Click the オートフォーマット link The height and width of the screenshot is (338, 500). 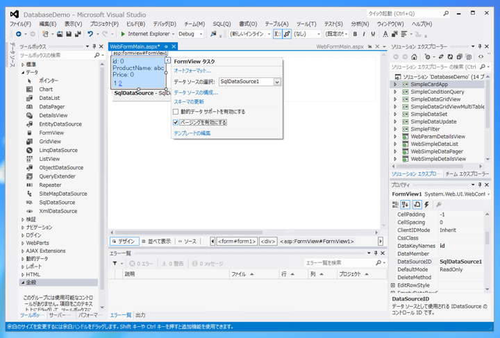pos(192,71)
